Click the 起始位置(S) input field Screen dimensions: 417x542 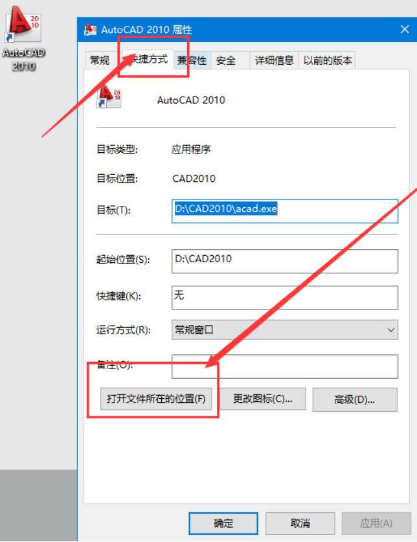pos(284,261)
